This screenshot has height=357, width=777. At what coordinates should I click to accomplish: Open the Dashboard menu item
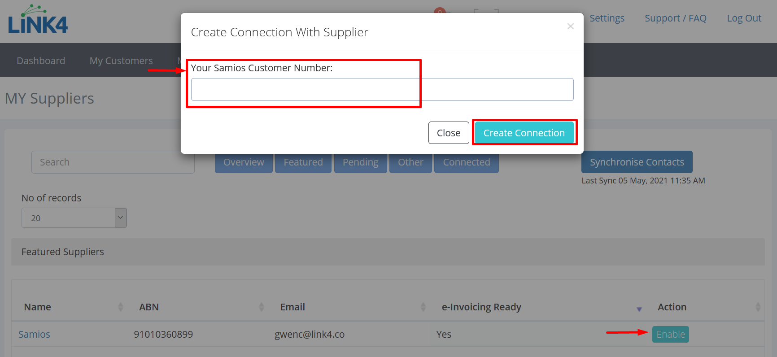(x=41, y=61)
